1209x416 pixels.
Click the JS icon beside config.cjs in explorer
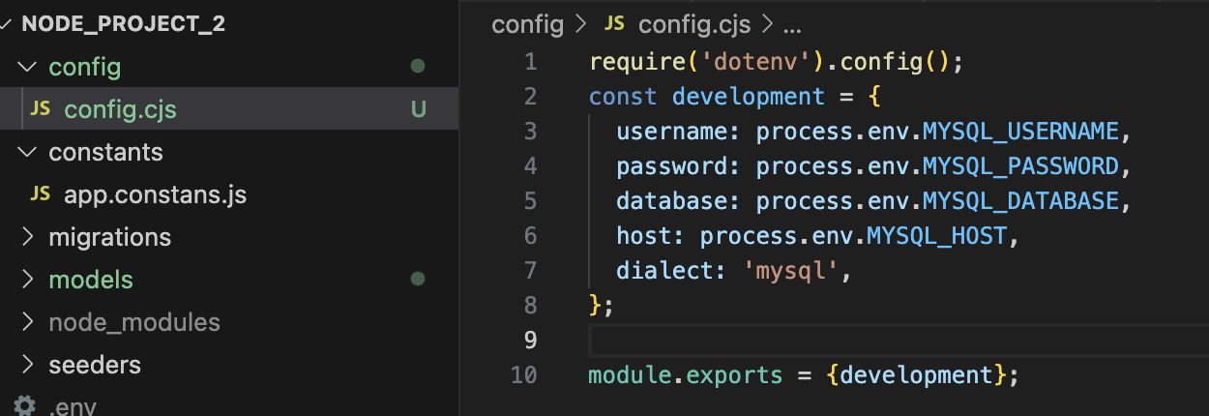coord(41,109)
